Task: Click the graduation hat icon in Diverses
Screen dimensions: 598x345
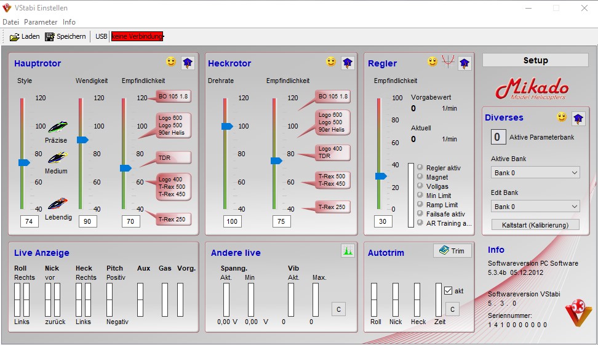Action: [x=578, y=118]
